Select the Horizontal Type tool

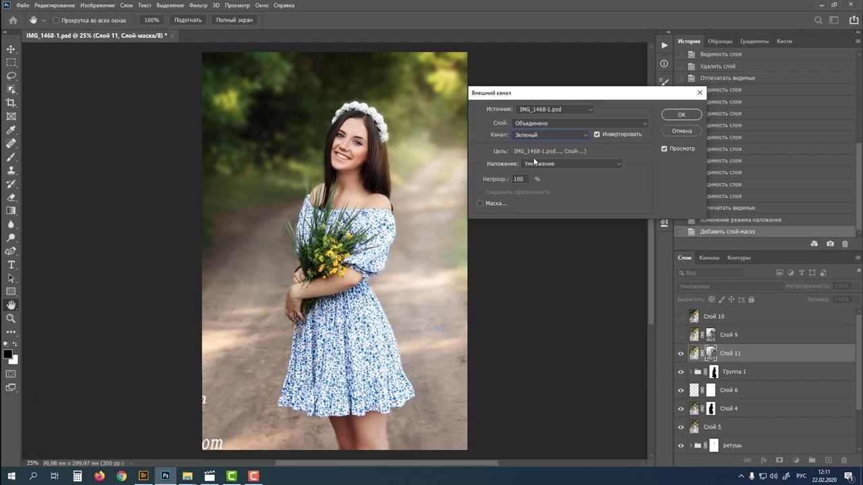[11, 265]
